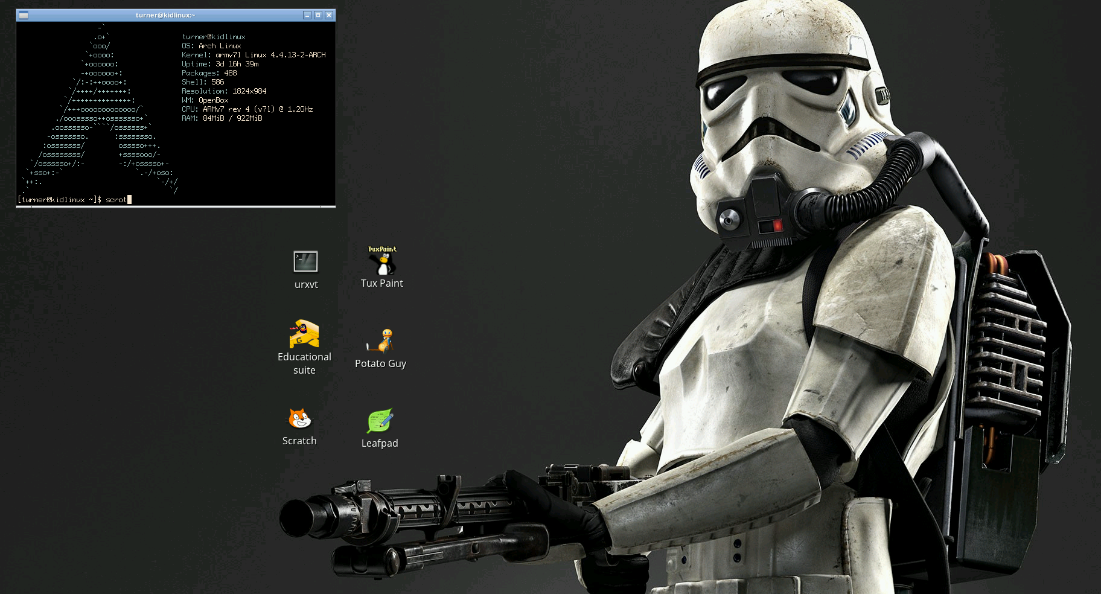Open the urxvt terminal desktop icon
This screenshot has width=1101, height=594.
(305, 261)
